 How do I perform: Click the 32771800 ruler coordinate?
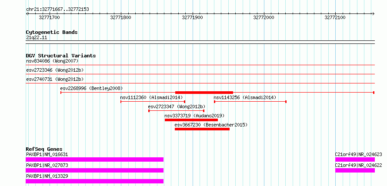(x=121, y=17)
